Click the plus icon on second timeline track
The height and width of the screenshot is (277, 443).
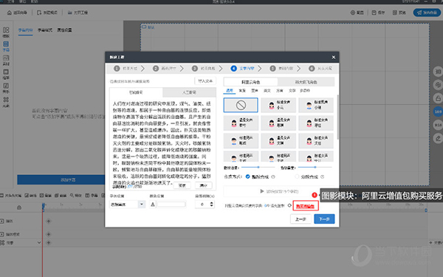coord(49,234)
